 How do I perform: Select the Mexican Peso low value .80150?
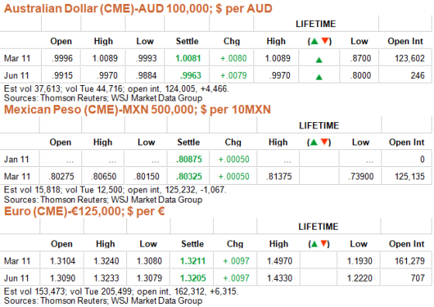coord(146,176)
